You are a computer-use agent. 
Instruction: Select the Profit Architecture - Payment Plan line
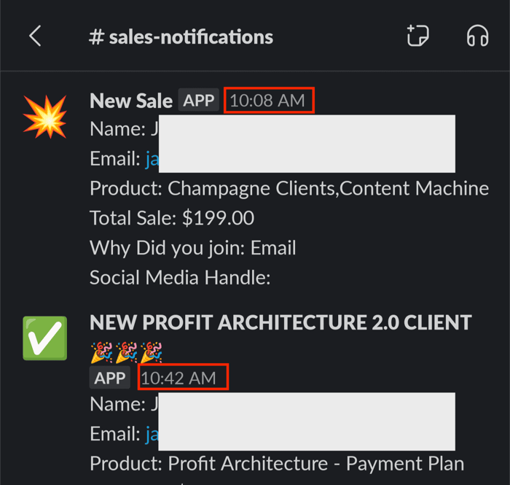[x=277, y=464]
